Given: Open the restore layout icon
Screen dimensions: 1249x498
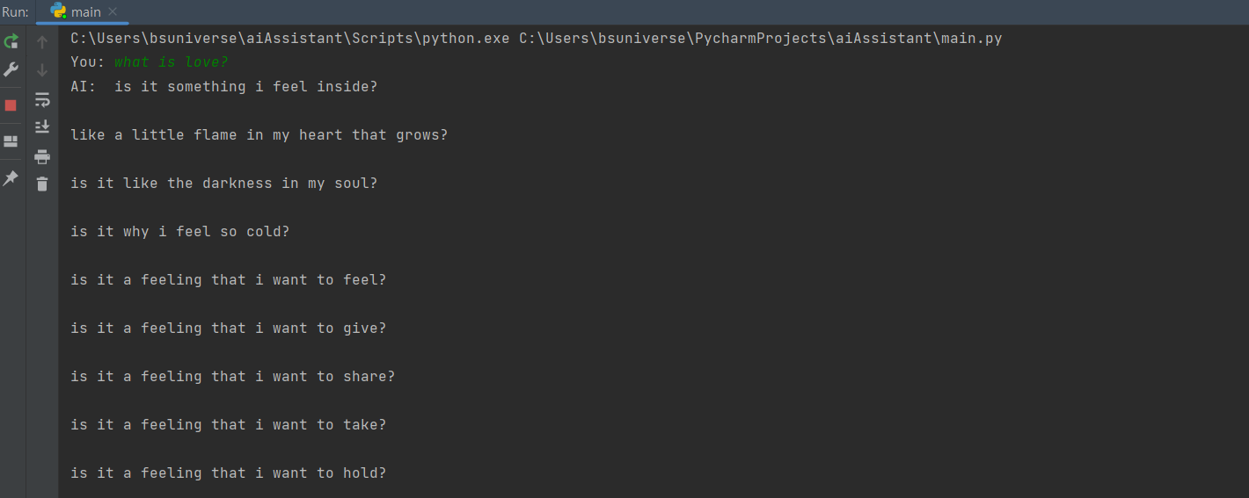Looking at the screenshot, I should (11, 141).
